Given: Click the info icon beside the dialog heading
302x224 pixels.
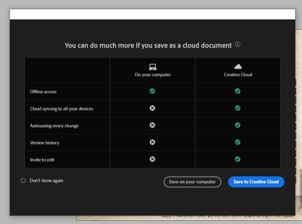Looking at the screenshot, I should click(x=238, y=44).
